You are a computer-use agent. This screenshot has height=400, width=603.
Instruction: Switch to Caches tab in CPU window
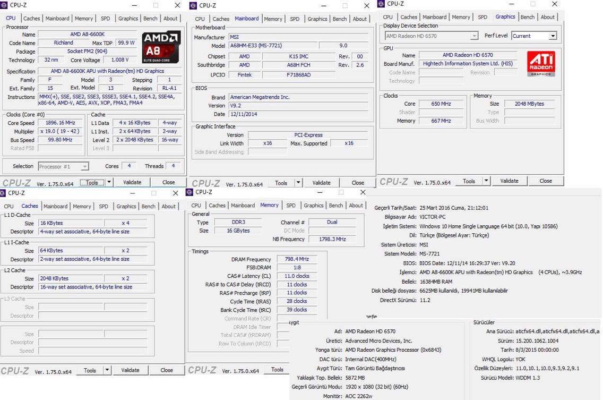click(x=31, y=19)
